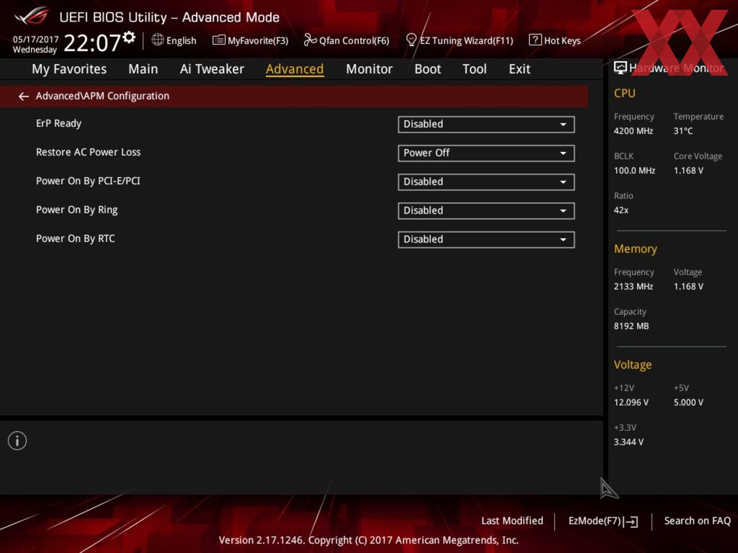Viewport: 738px width, 553px height.
Task: Switch to the Ai Tweaker tab
Action: click(x=212, y=69)
